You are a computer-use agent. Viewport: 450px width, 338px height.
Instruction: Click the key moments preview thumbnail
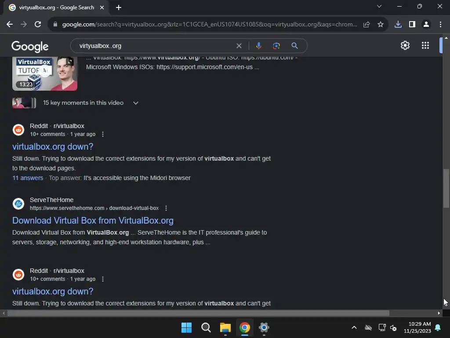24,103
